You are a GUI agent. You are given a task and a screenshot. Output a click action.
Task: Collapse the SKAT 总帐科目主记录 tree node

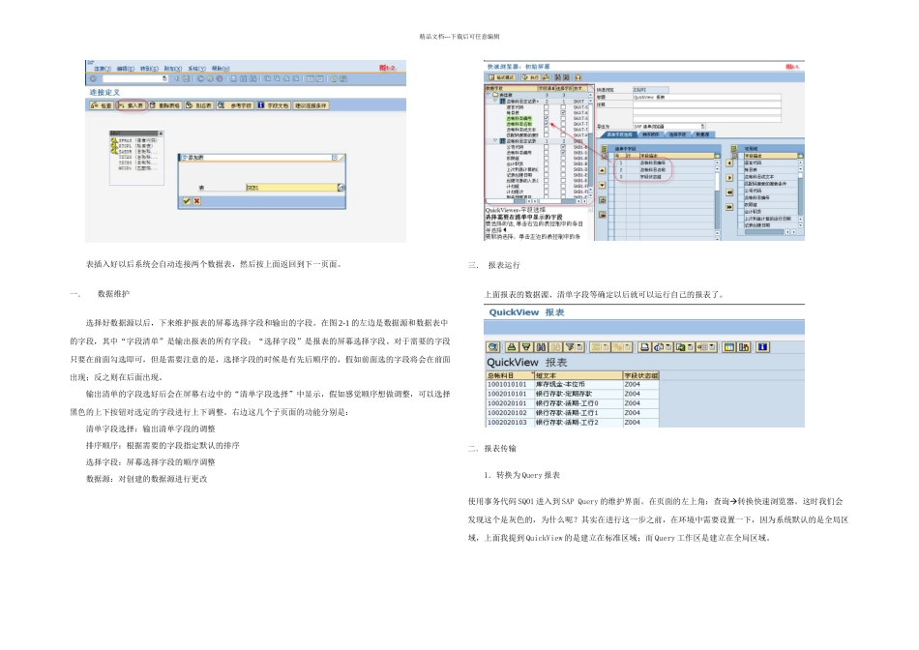coord(495,101)
